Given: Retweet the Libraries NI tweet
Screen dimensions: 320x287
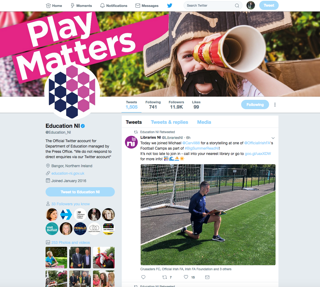Looking at the screenshot, I should (165, 277).
